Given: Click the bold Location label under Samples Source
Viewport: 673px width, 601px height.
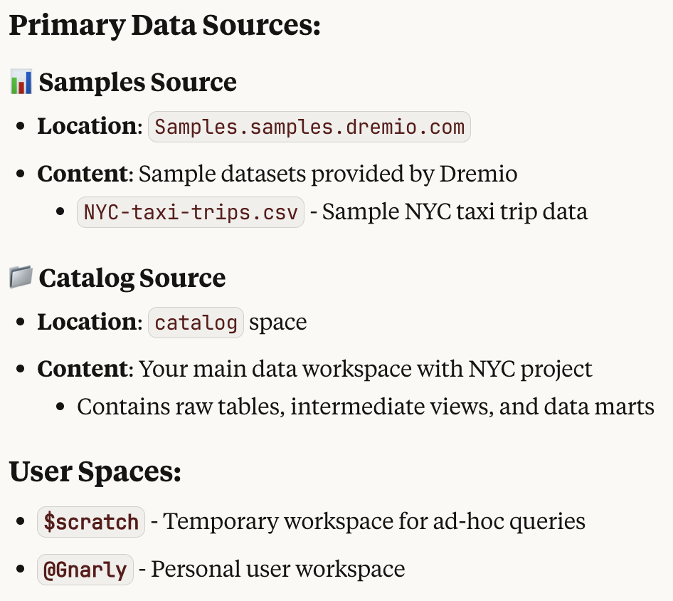Looking at the screenshot, I should pos(87,126).
